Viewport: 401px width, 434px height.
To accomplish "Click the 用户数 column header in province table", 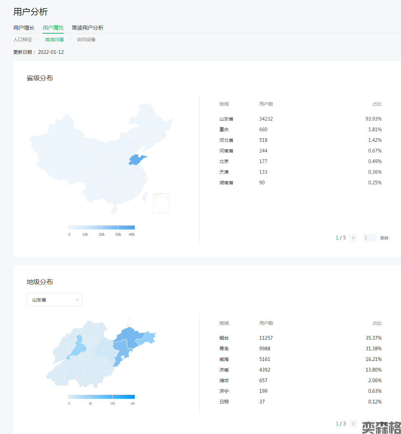I will pyautogui.click(x=266, y=104).
